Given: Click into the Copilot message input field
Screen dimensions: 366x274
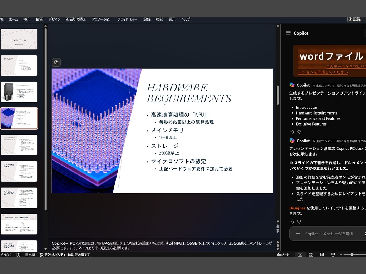Looking at the screenshot, I should tap(329, 234).
